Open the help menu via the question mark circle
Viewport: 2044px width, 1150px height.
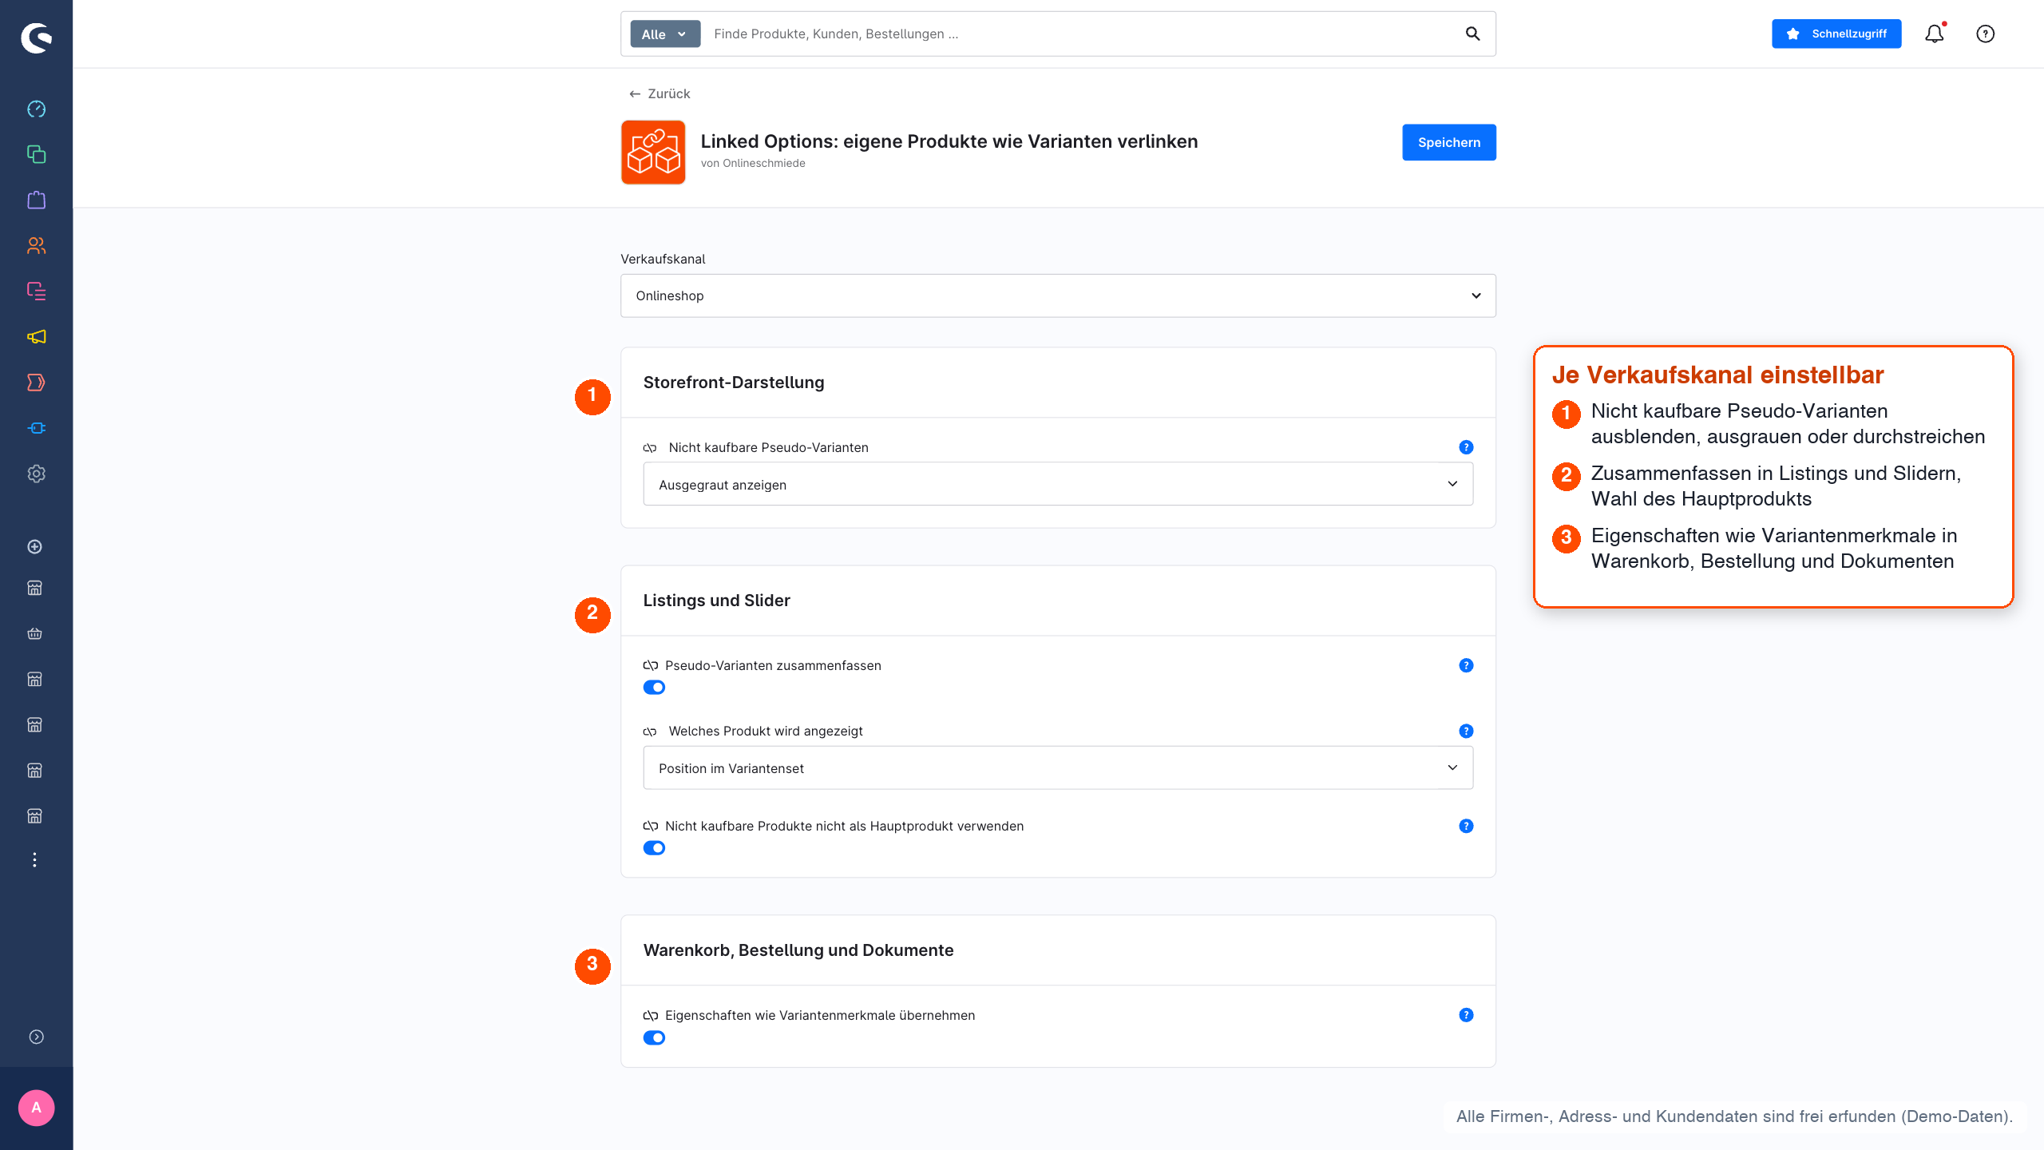click(1985, 34)
